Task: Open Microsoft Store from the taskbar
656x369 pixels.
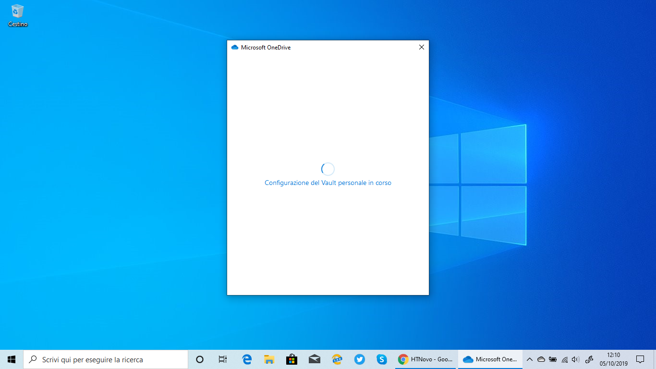Action: pyautogui.click(x=292, y=359)
